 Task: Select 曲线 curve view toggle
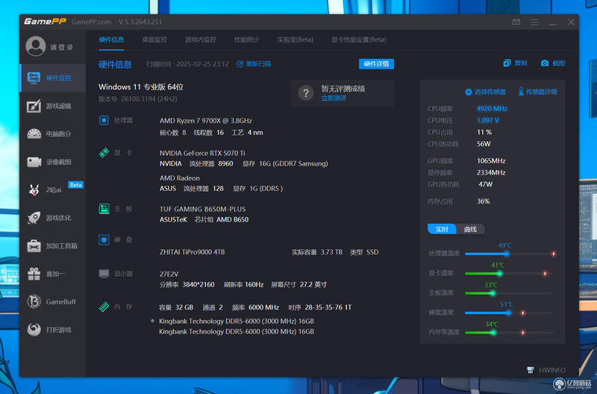[470, 229]
